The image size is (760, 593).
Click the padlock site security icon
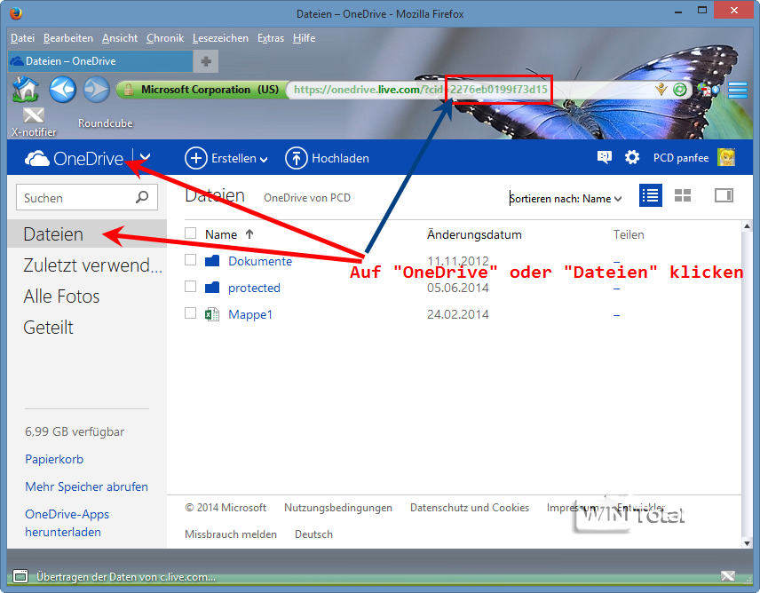click(129, 90)
